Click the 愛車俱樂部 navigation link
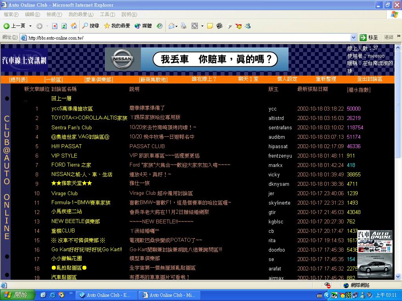This screenshot has height=301, width=402. pyautogui.click(x=99, y=79)
